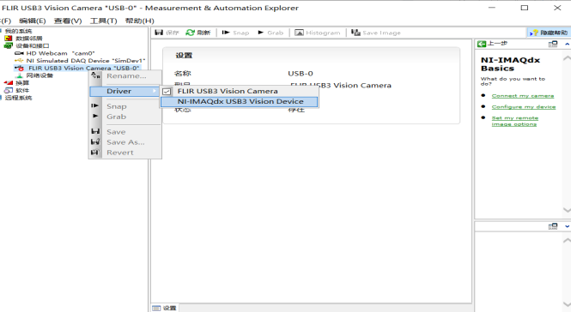Viewport: 571px width, 312px height.
Task: Click the USB-0 name value field
Action: [301, 74]
